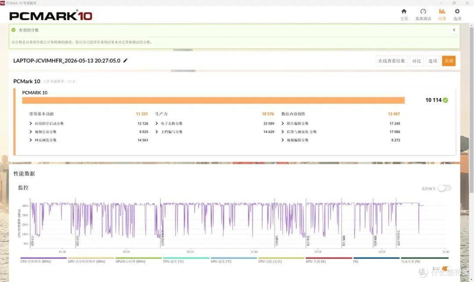Click the 常用基本功能 score 11 231

pos(142,114)
